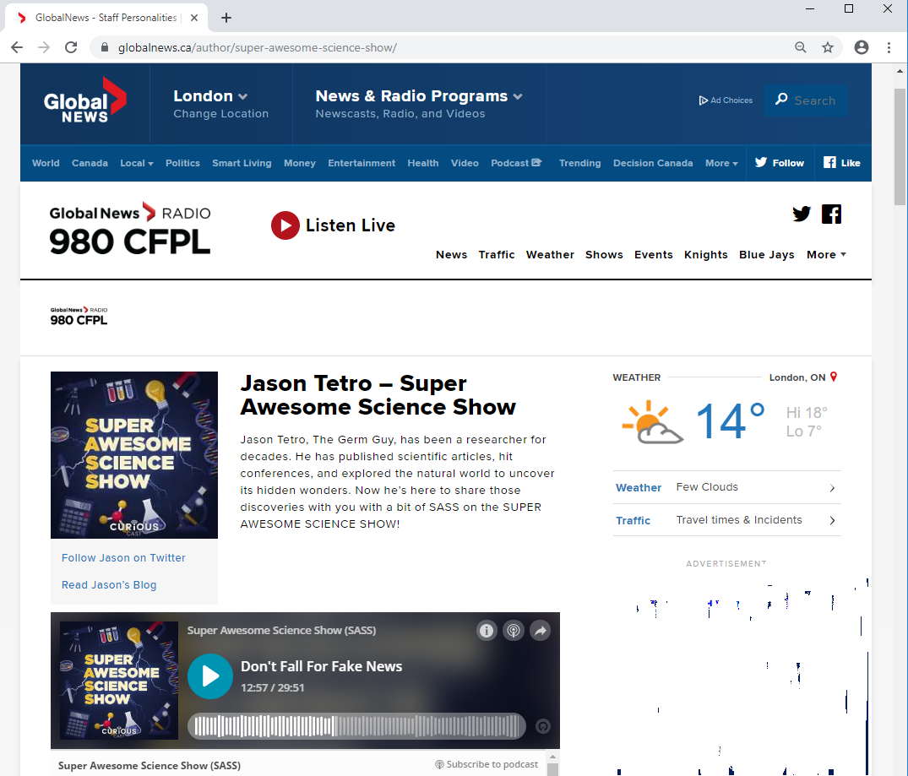Open the Canada section

pyautogui.click(x=90, y=163)
